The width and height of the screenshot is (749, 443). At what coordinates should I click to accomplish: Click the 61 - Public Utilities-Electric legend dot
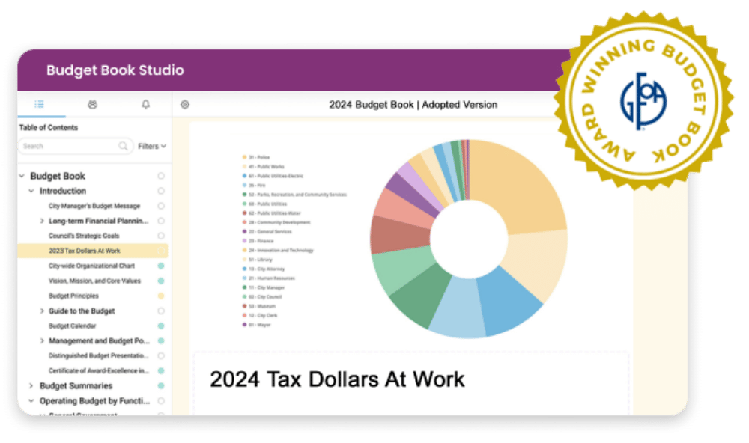245,176
